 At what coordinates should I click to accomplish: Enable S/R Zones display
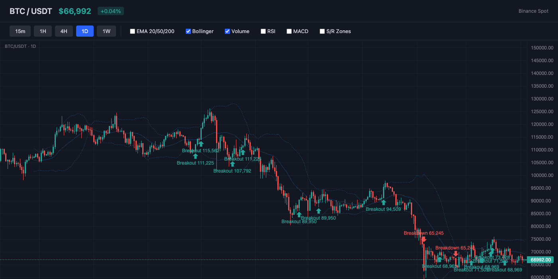coord(322,31)
